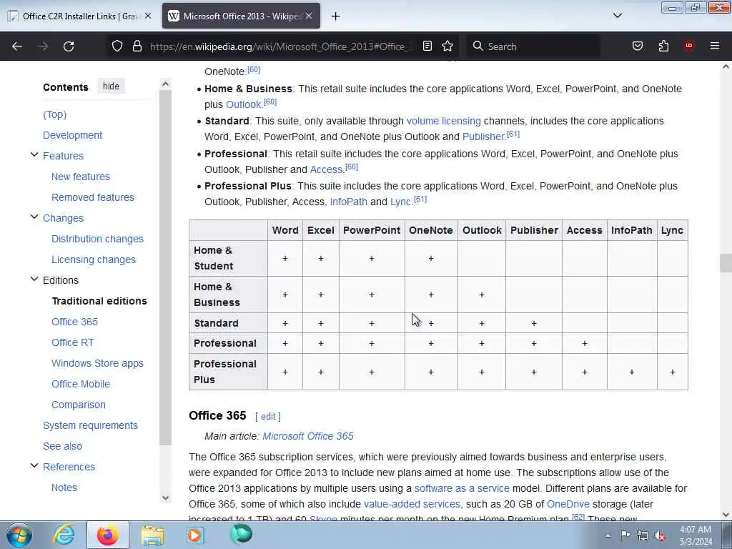Open the OneDrive link
The height and width of the screenshot is (549, 732).
coord(568,504)
